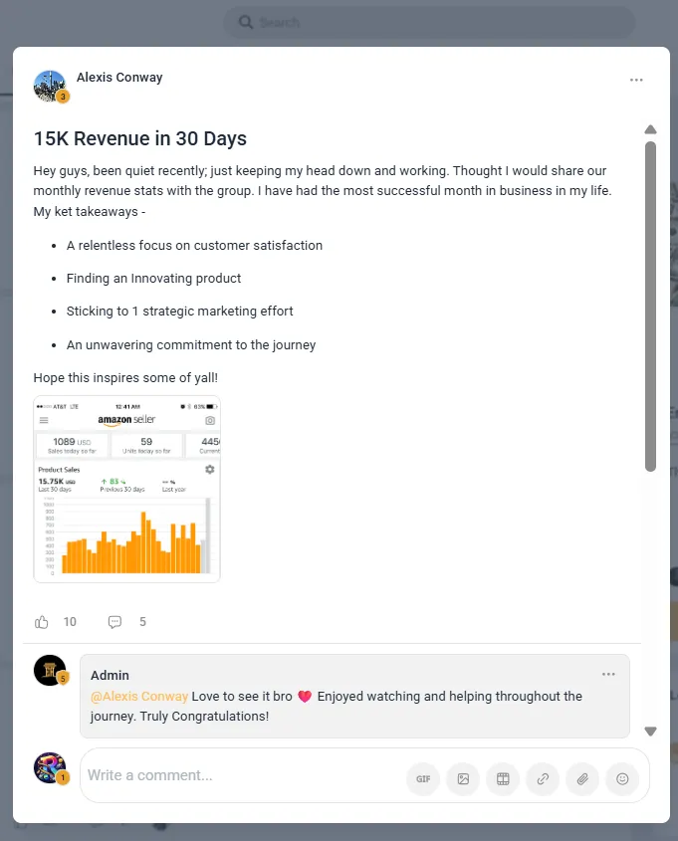Open the Admin comment three-dot menu
This screenshot has height=841, width=678.
(x=608, y=674)
